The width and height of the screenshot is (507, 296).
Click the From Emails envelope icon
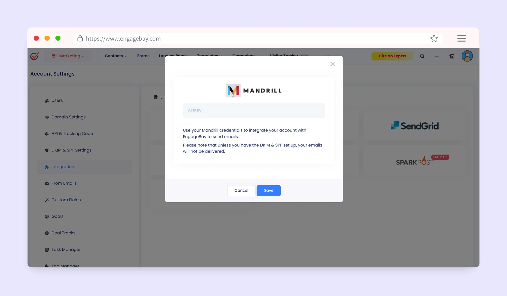point(47,184)
